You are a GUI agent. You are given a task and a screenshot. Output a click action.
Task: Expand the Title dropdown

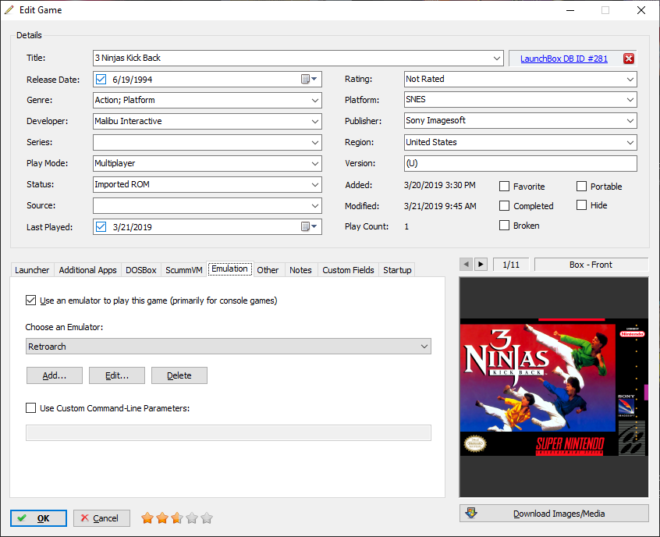pos(497,58)
